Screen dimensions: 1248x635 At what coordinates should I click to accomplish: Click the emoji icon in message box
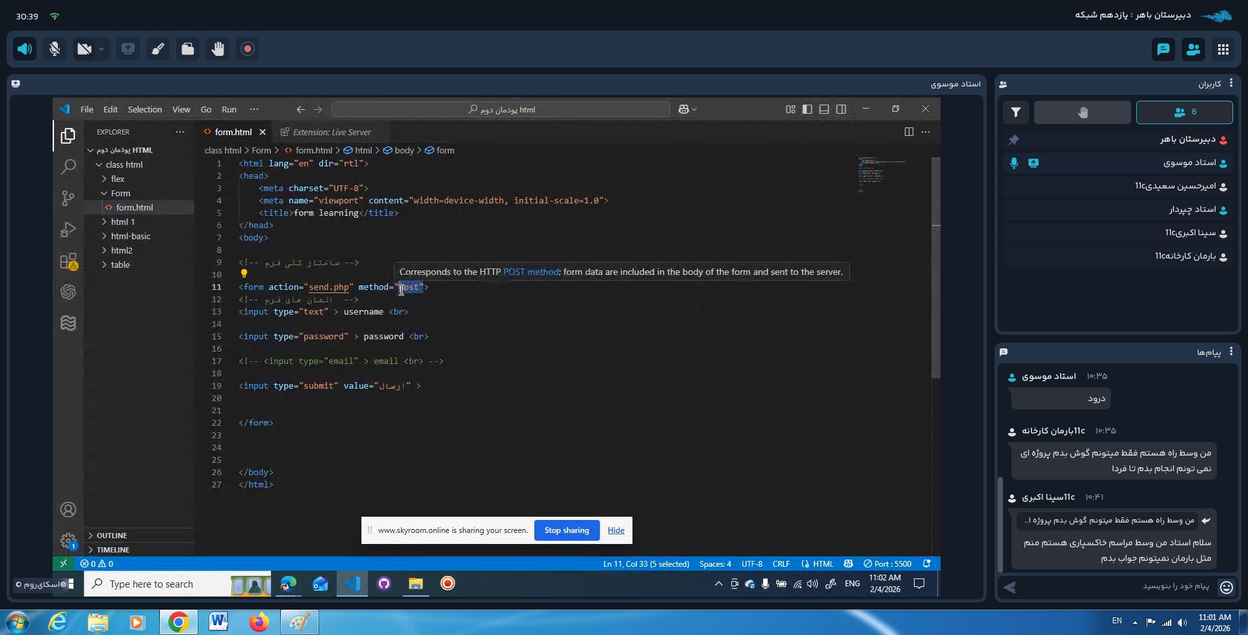coord(1227,588)
